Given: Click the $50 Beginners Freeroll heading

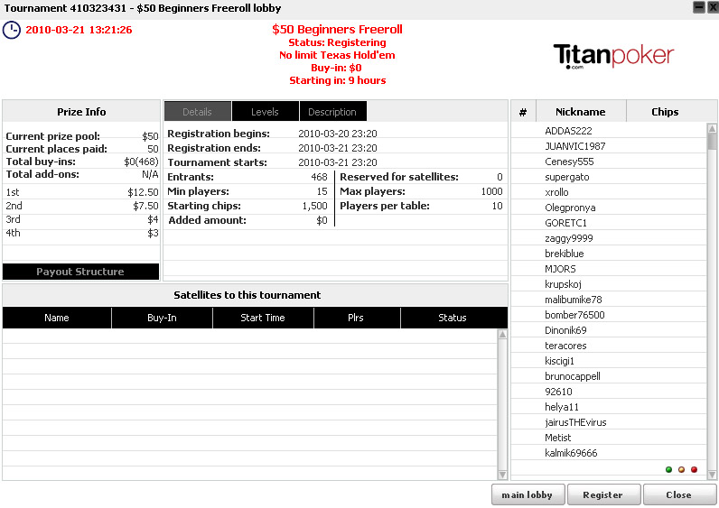Looking at the screenshot, I should click(337, 29).
